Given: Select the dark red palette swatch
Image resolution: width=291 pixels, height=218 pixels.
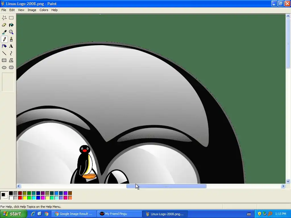Looking at the screenshot, I should click(x=20, y=193).
